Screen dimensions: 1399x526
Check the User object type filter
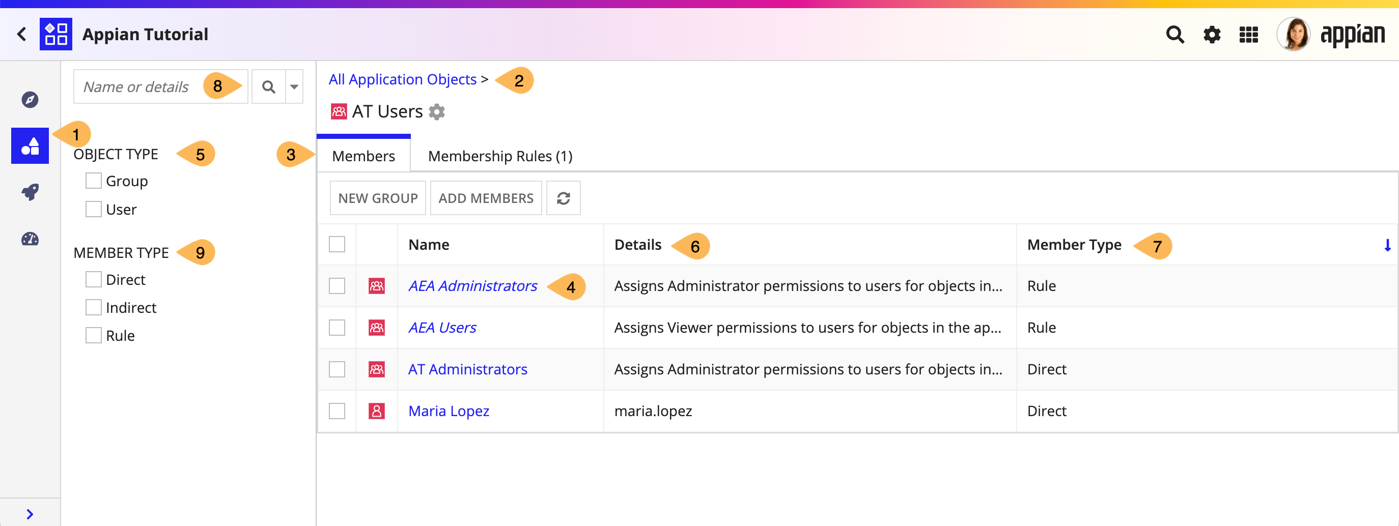pyautogui.click(x=93, y=209)
